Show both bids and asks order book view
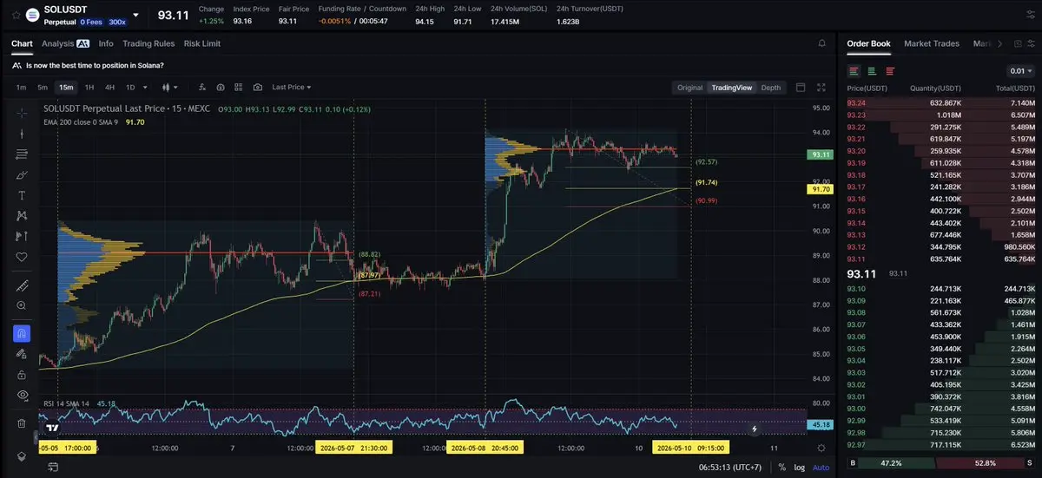The image size is (1042, 478). pos(854,70)
